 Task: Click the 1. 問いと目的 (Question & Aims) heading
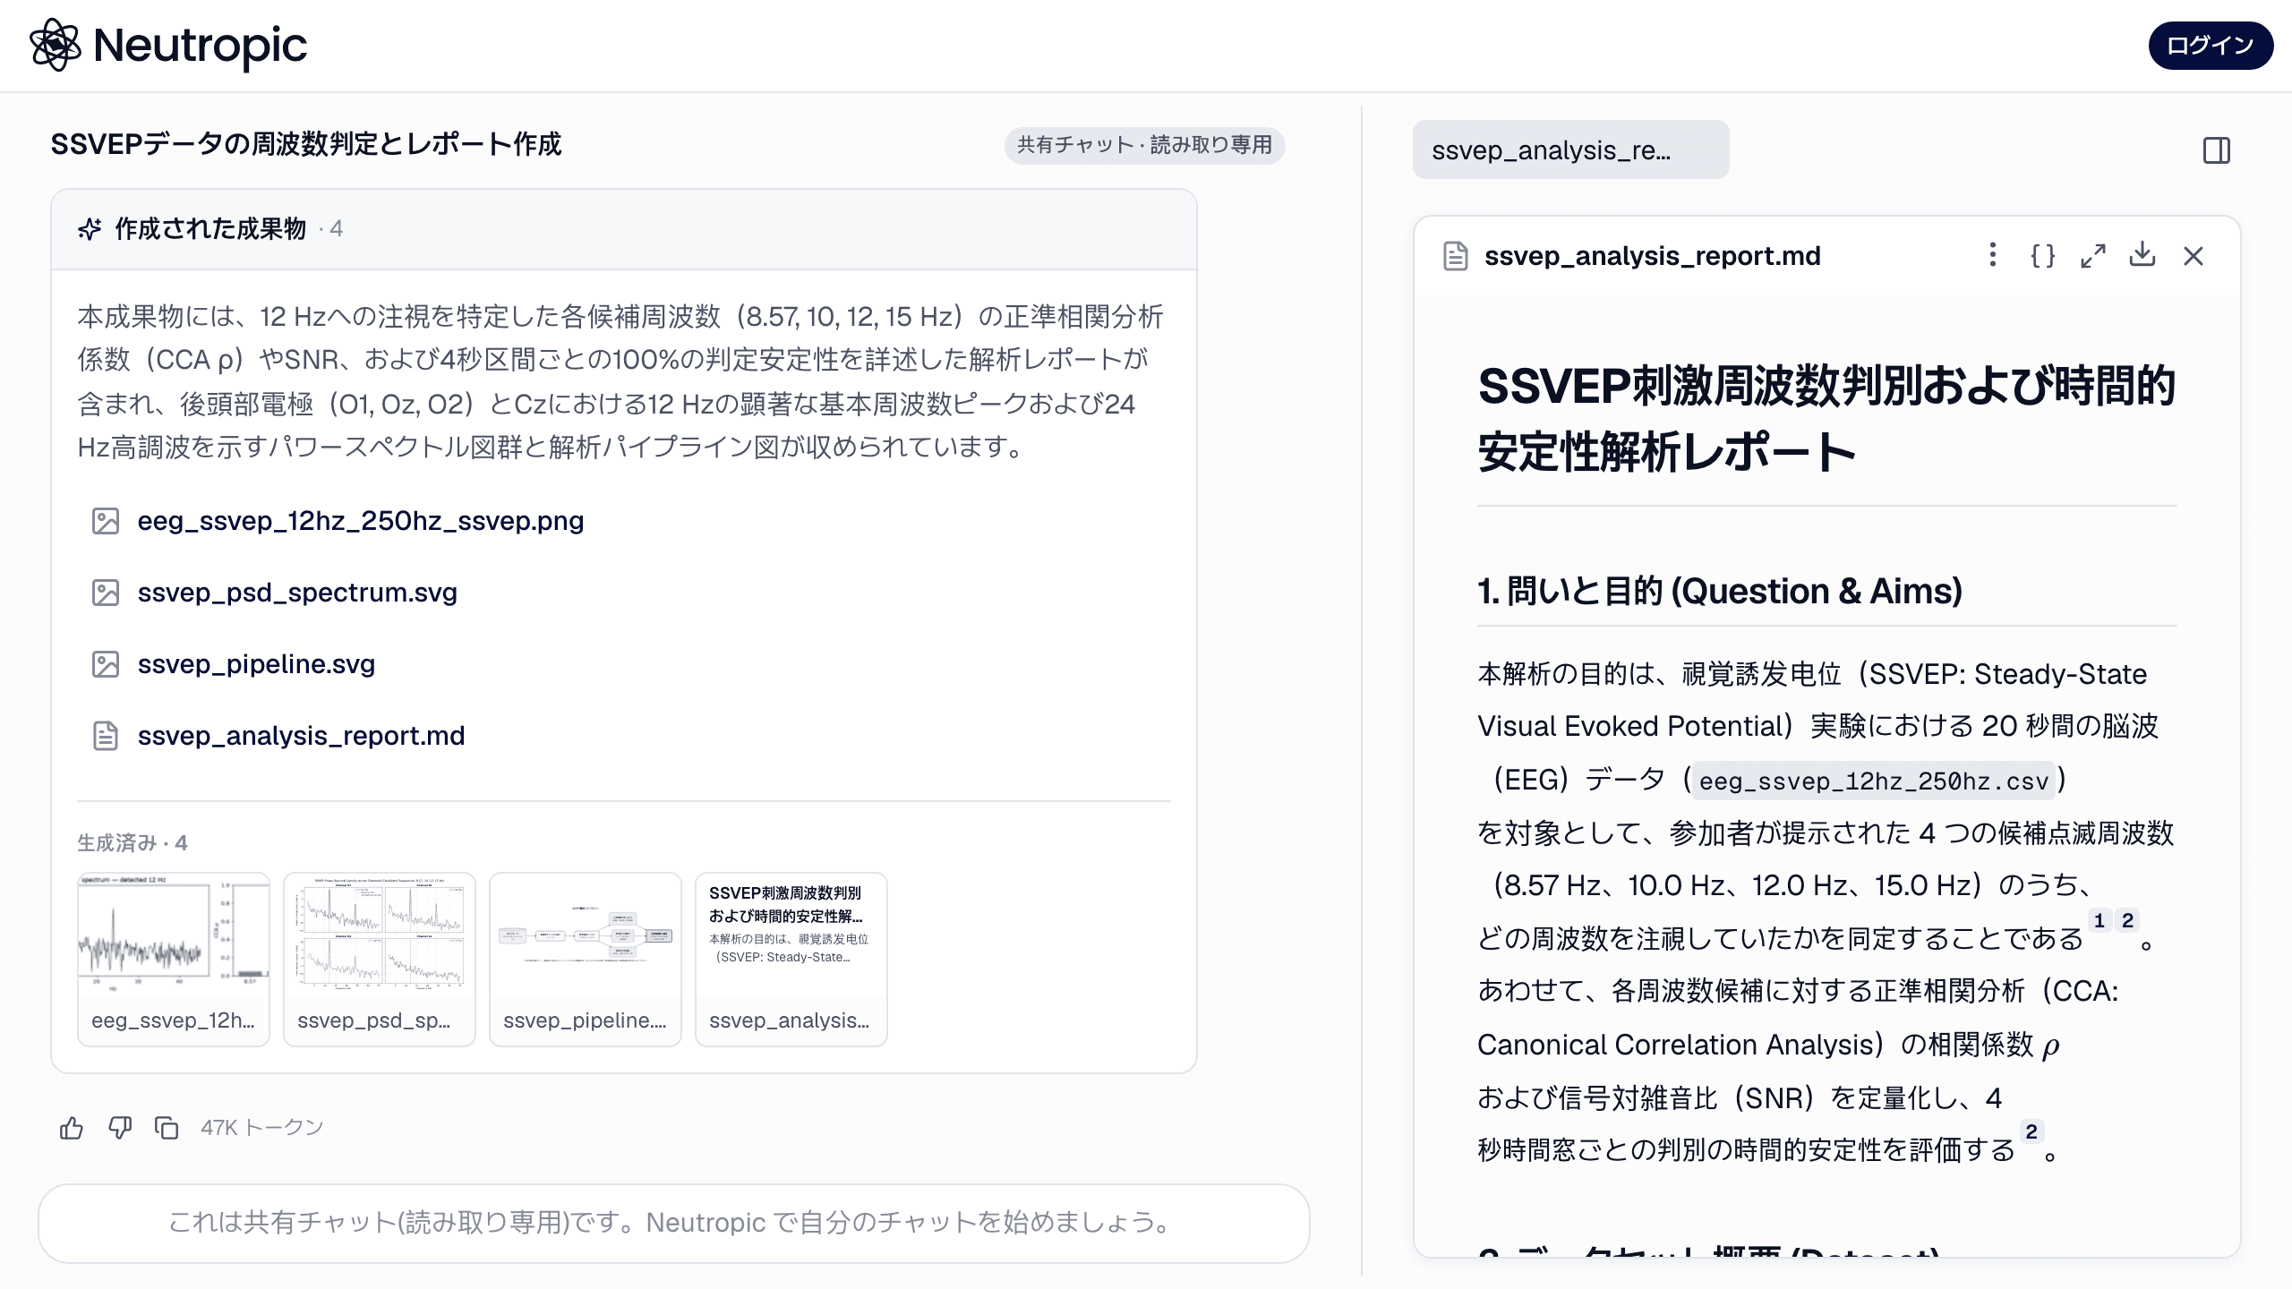(1720, 591)
